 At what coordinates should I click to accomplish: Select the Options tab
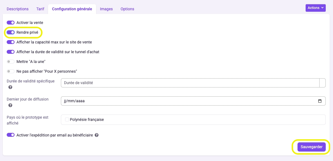(x=127, y=9)
